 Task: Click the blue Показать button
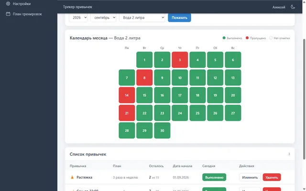[179, 18]
